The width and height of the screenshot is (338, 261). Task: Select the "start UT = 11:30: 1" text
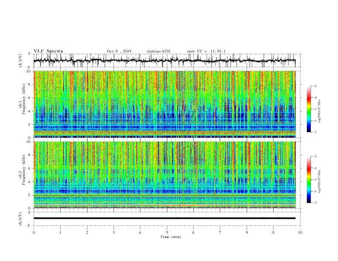click(x=206, y=51)
